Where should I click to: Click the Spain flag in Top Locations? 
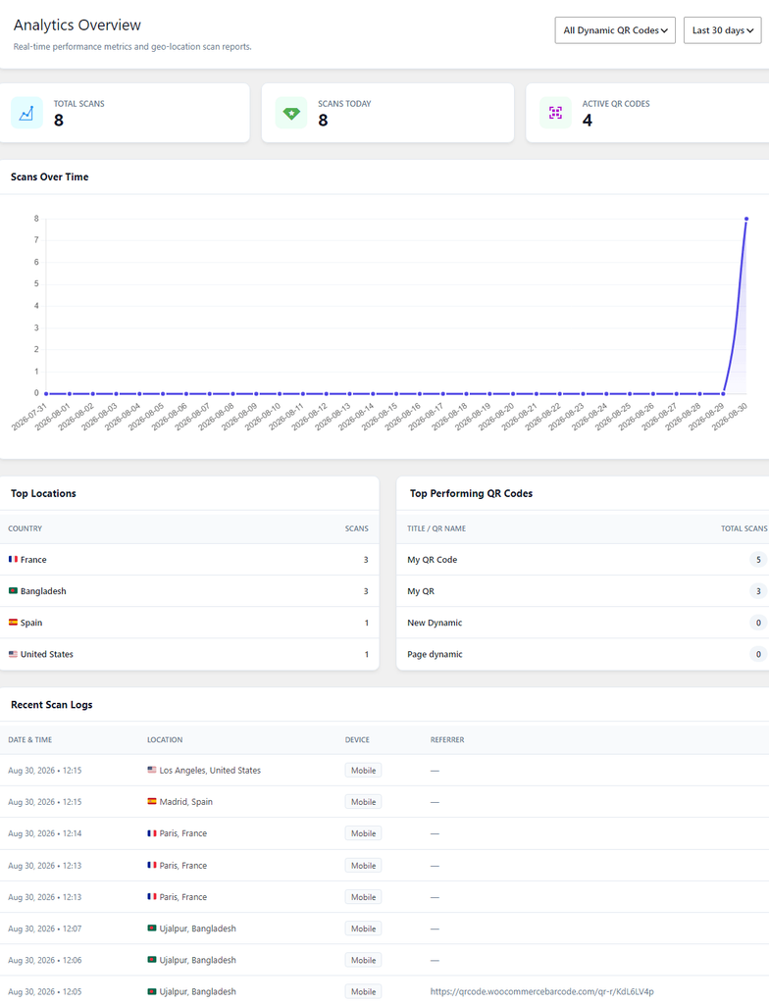pos(13,622)
